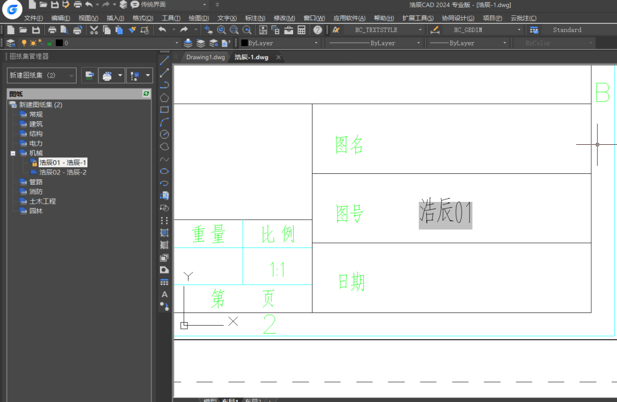Select the Ellipse drawing tool
This screenshot has height=402, width=617.
click(x=165, y=171)
